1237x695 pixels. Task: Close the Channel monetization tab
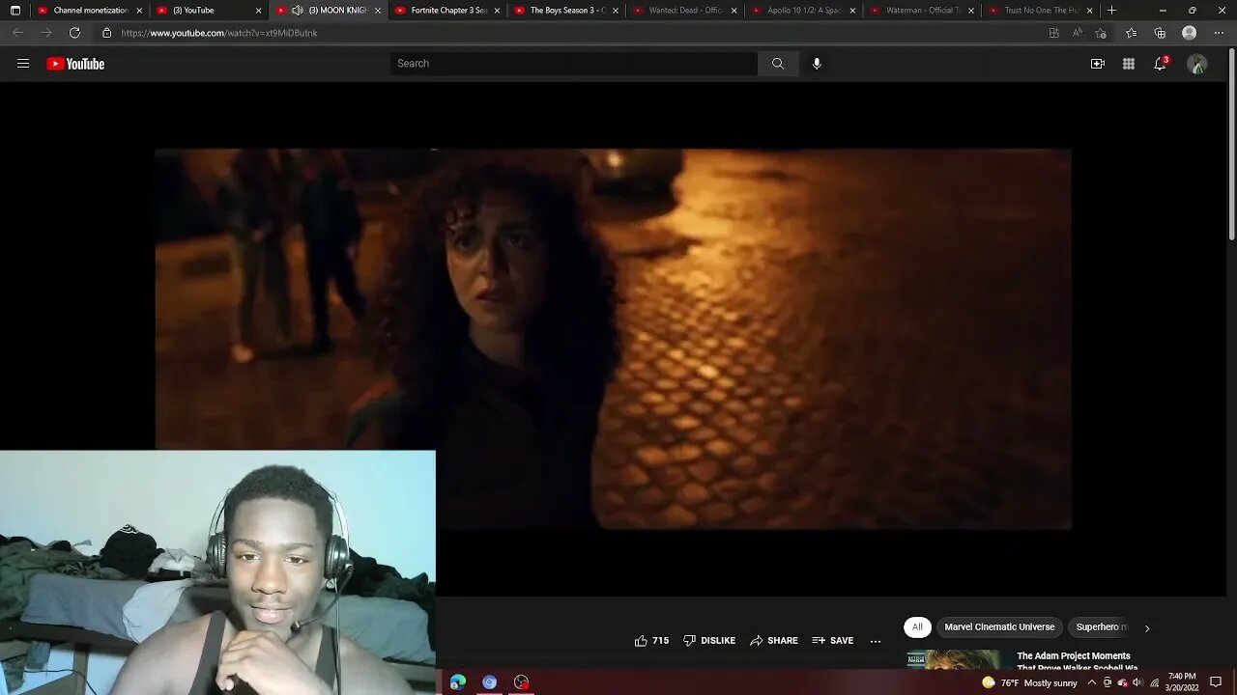pos(139,11)
